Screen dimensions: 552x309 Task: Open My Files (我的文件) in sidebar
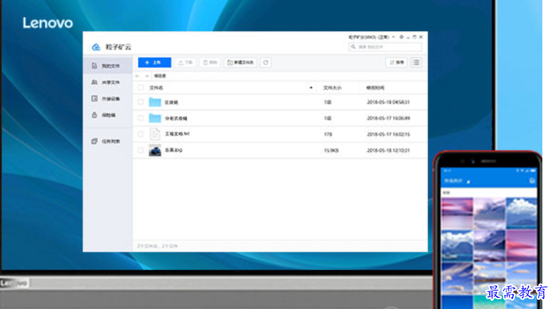[108, 66]
